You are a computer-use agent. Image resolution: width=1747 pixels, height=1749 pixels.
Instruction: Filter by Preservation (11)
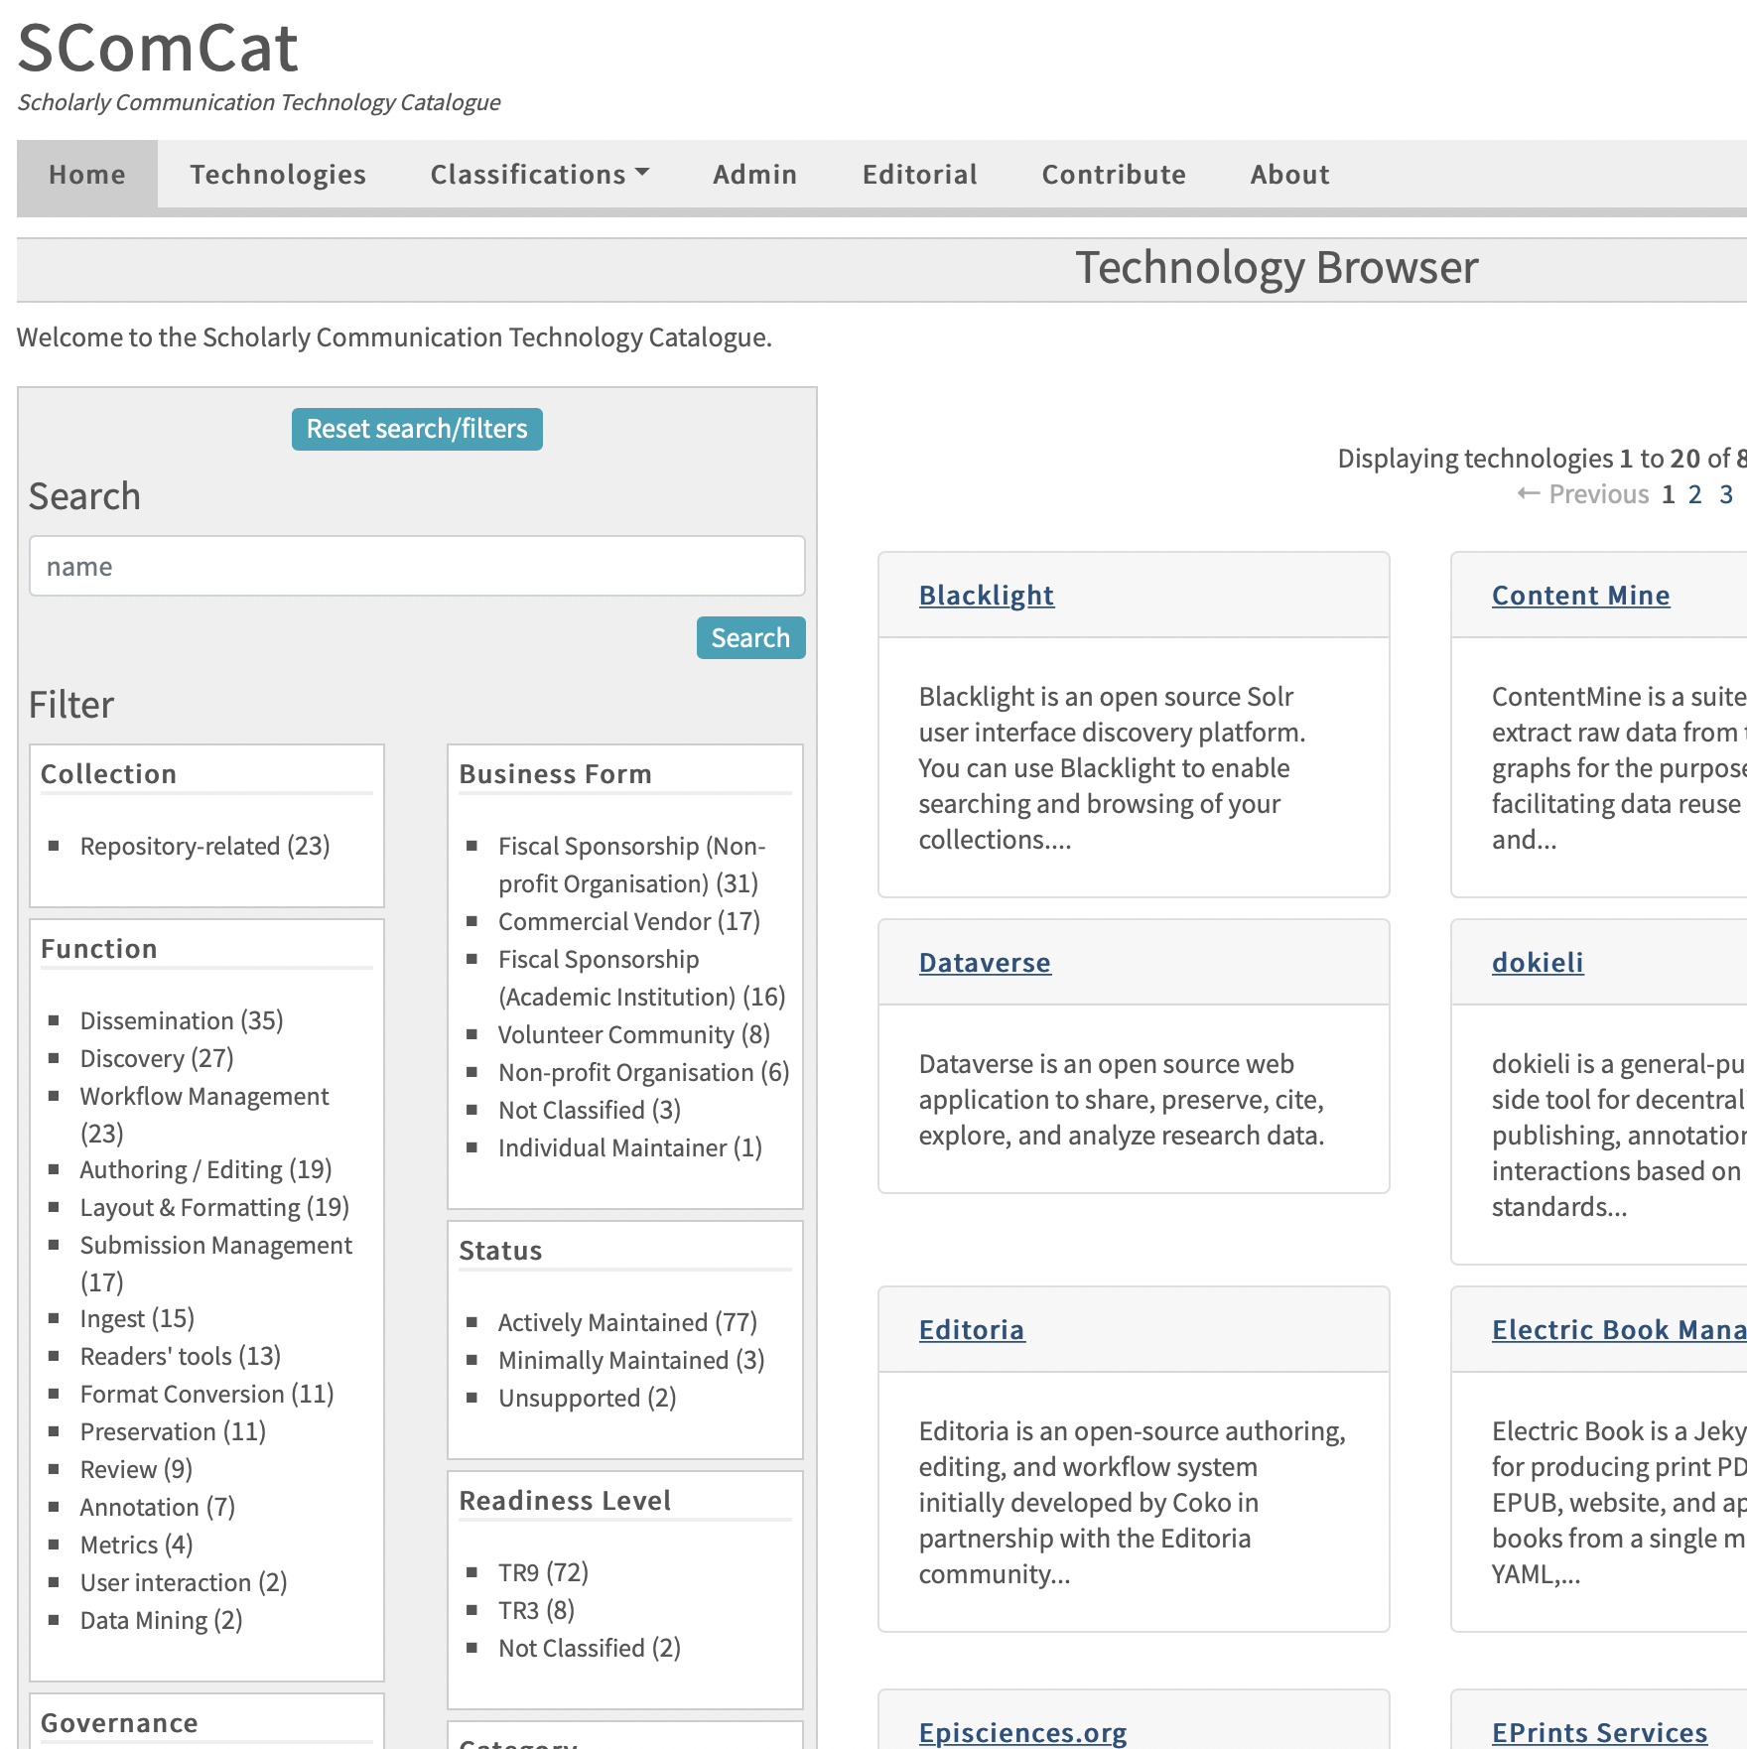pyautogui.click(x=173, y=1431)
